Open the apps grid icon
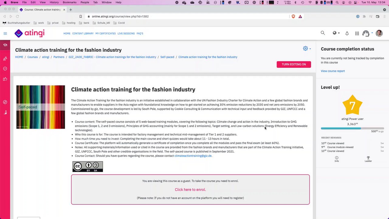The width and height of the screenshot is (389, 219). (357, 33)
